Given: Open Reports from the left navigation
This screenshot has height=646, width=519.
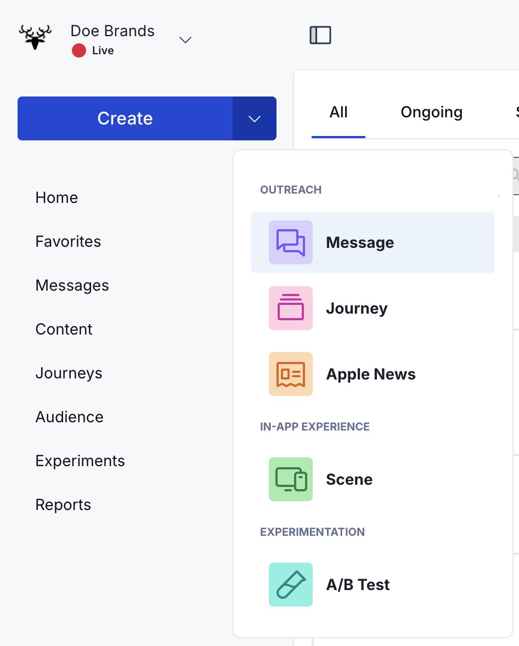Looking at the screenshot, I should (x=63, y=505).
